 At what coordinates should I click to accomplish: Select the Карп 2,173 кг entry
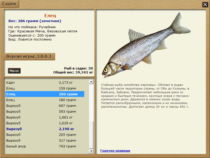[45, 83]
